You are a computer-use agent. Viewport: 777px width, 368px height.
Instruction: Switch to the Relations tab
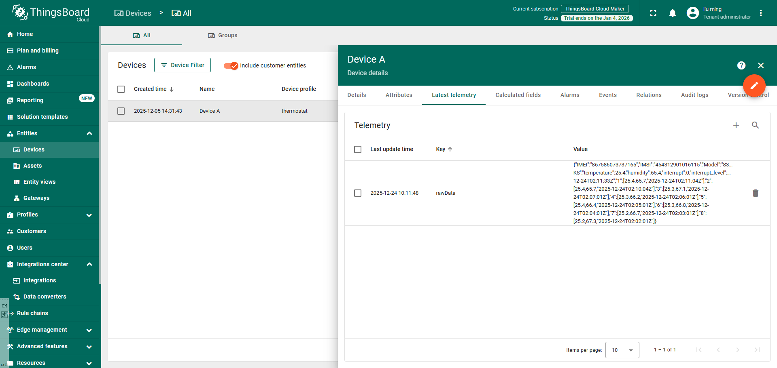[649, 95]
